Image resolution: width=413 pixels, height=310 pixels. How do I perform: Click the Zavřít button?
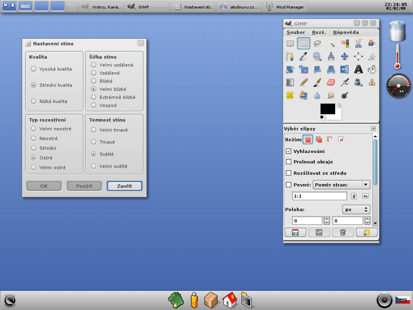(124, 186)
